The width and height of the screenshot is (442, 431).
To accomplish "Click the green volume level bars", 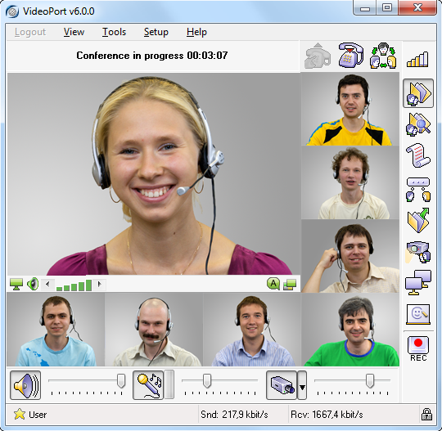I will click(74, 285).
